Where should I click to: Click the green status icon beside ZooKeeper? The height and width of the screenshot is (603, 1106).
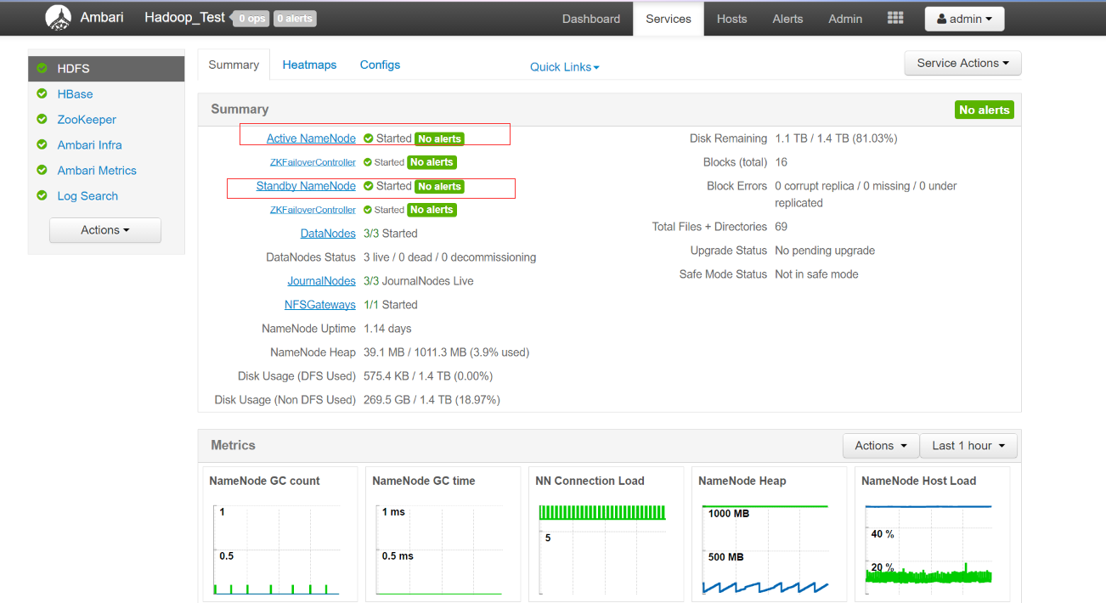[42, 120]
